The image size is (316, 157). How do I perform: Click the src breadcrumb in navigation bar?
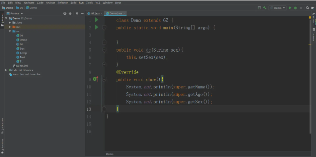[x=19, y=8]
